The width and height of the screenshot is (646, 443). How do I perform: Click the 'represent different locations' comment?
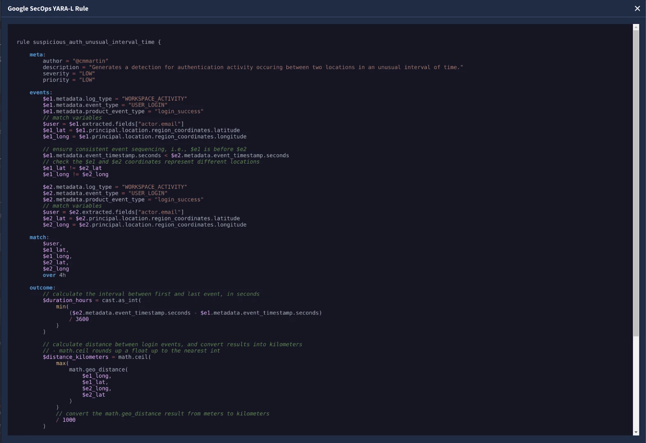151,162
